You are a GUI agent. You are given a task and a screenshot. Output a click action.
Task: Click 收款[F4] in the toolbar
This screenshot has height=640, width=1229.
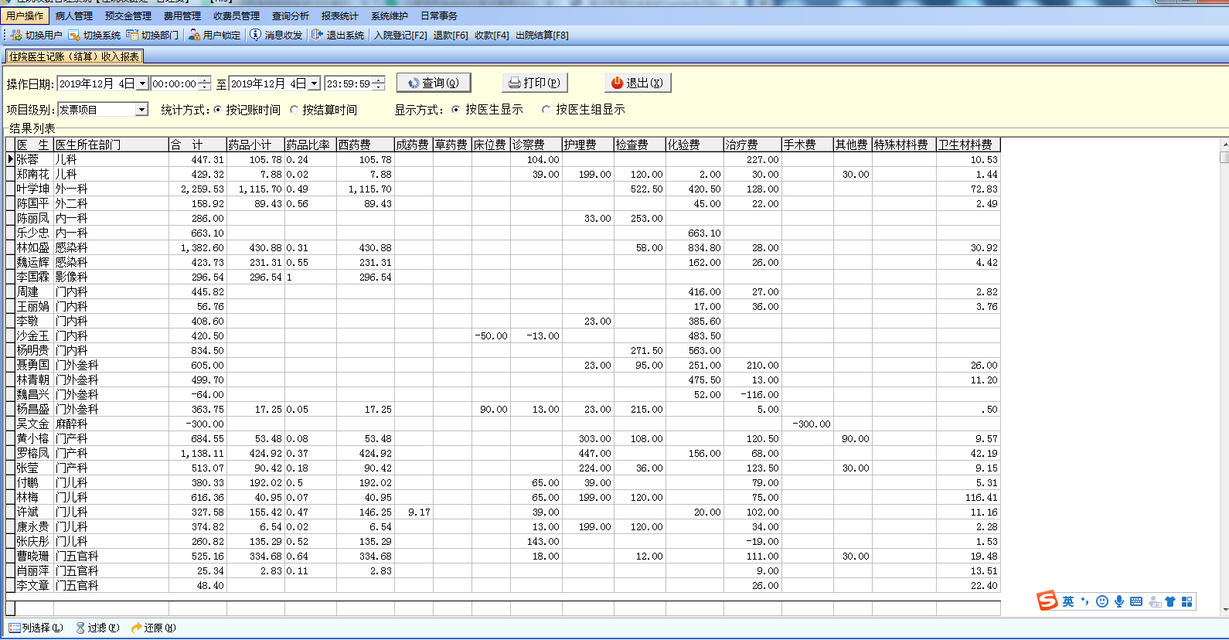coord(492,35)
